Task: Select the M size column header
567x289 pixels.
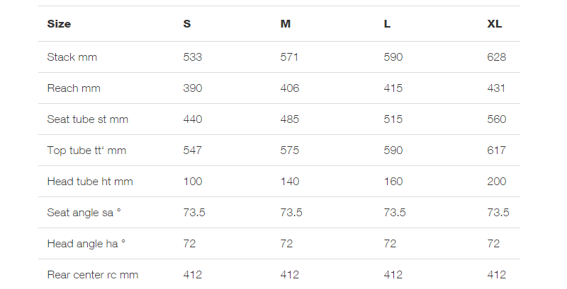Action: click(x=286, y=24)
